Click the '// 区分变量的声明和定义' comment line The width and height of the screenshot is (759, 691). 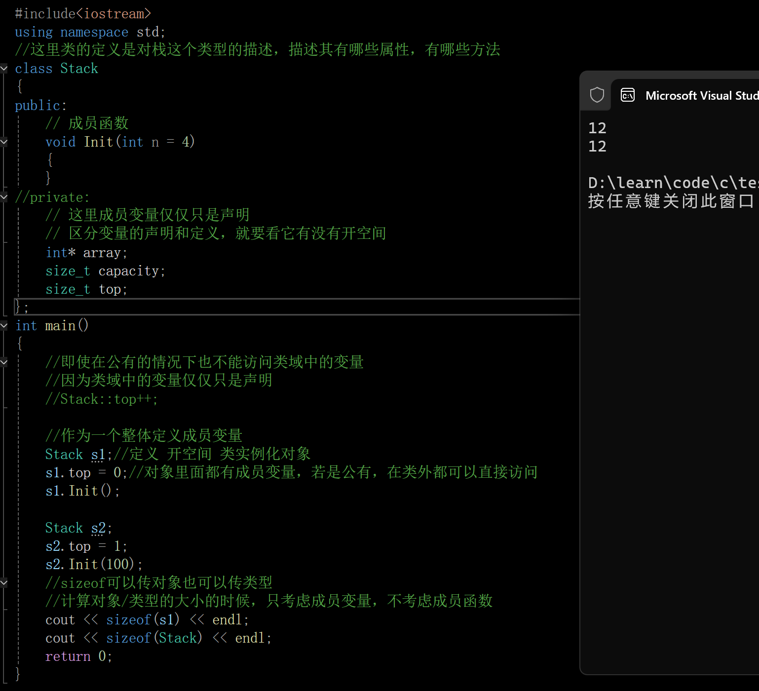click(216, 233)
